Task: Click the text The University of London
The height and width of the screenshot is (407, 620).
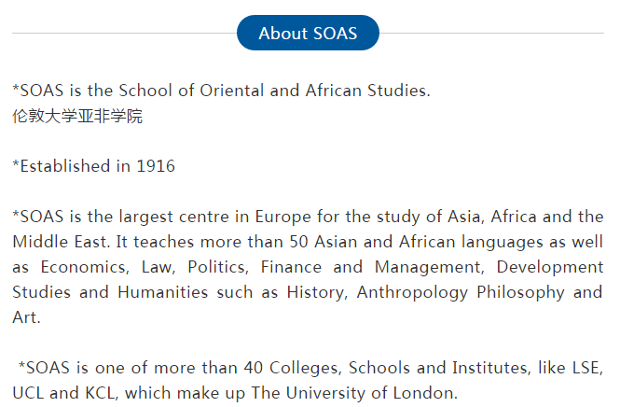Action: pos(354,394)
